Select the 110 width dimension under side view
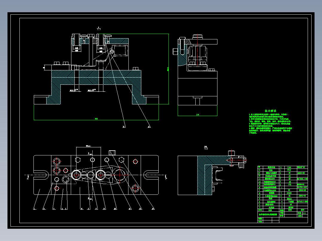Viewport: 322px width, 241px height. (197, 115)
